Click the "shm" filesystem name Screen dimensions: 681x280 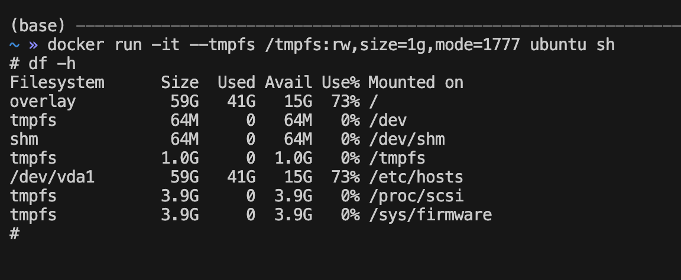24,139
